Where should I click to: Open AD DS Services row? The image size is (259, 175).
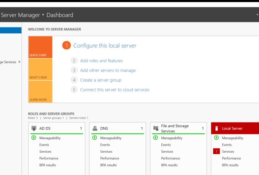(45, 152)
